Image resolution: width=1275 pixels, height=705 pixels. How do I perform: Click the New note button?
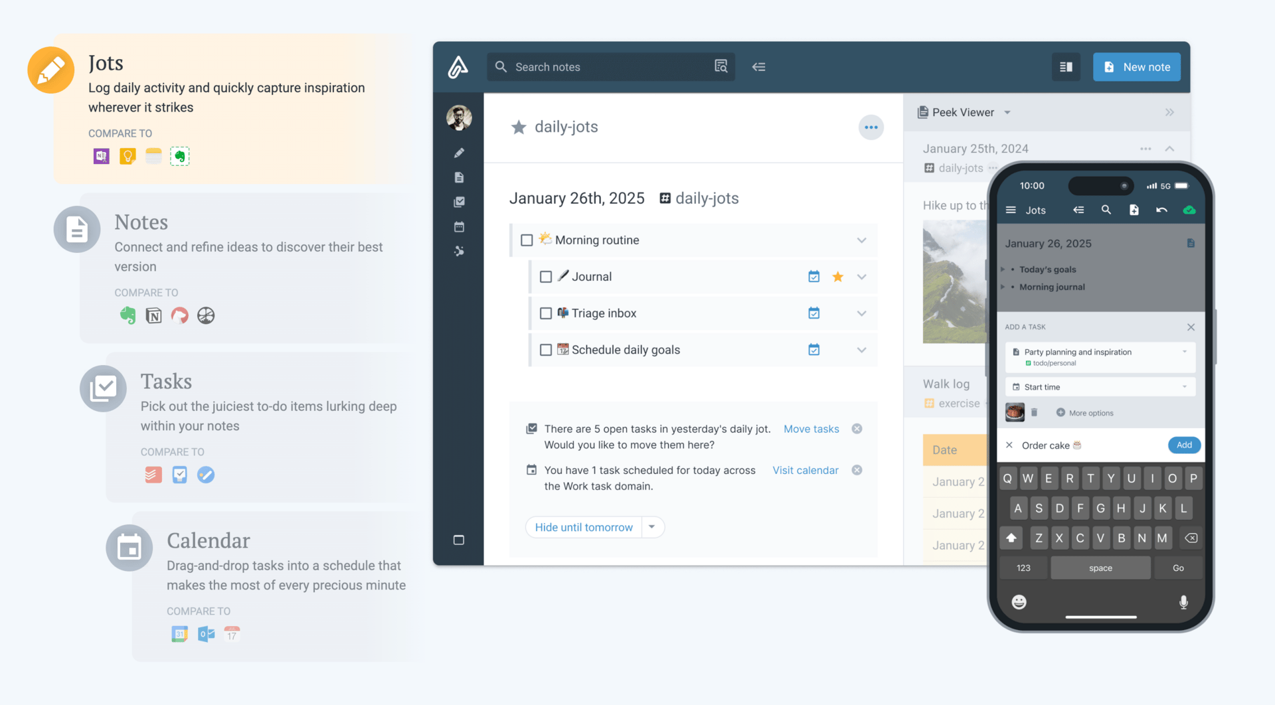[x=1136, y=67]
